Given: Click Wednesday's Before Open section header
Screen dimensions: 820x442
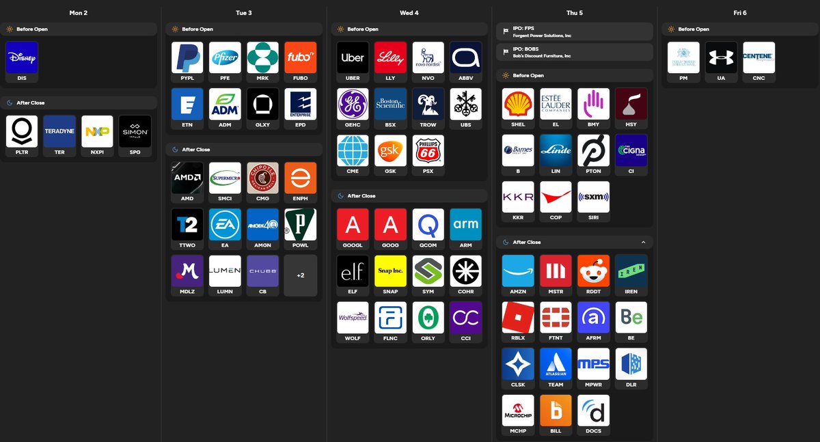Looking at the screenshot, I should [409, 29].
